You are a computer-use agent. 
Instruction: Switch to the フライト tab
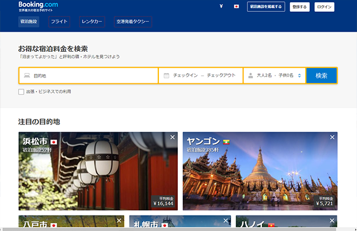[59, 21]
